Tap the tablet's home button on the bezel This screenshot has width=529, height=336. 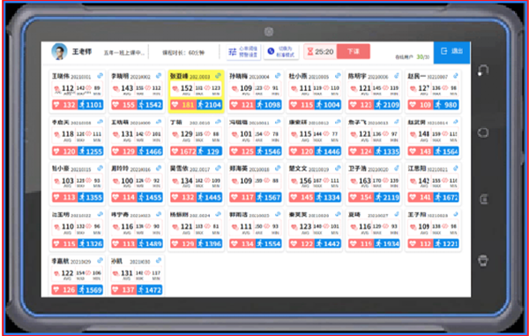click(483, 132)
